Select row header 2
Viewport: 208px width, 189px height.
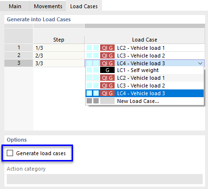19,56
